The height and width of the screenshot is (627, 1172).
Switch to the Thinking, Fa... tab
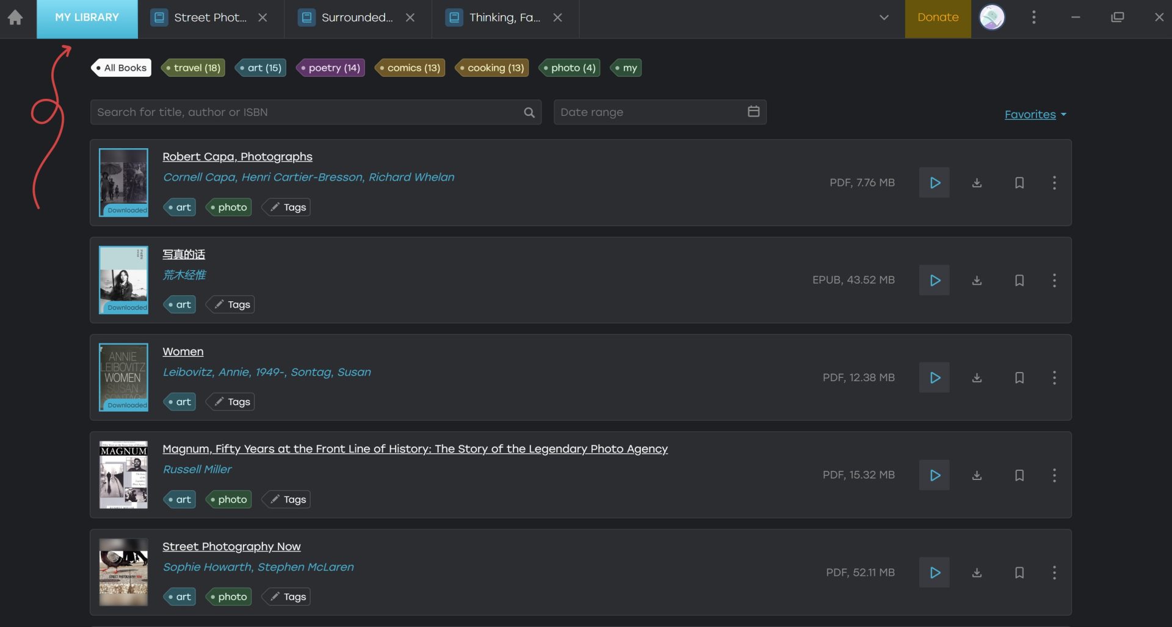coord(504,18)
